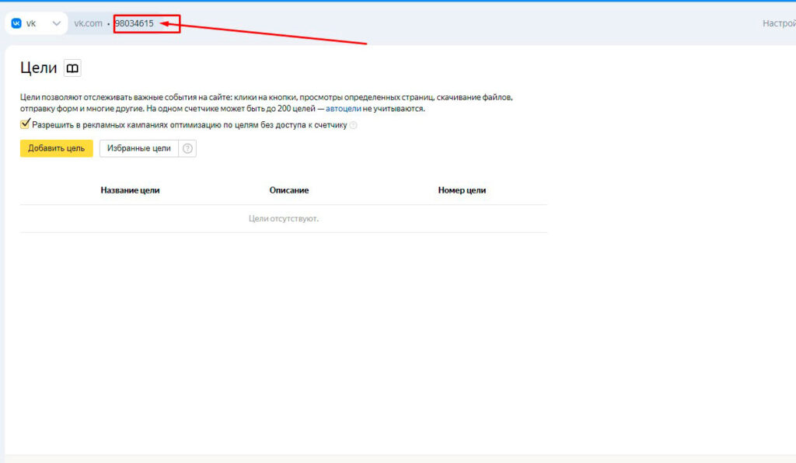Click the info icon after checkbox label
This screenshot has width=796, height=463.
[x=354, y=125]
